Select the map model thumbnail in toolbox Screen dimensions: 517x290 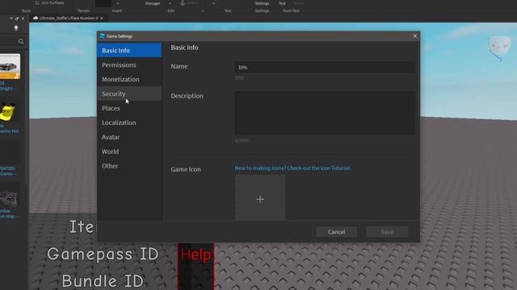9,199
